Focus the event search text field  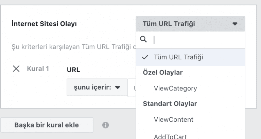[198, 40]
